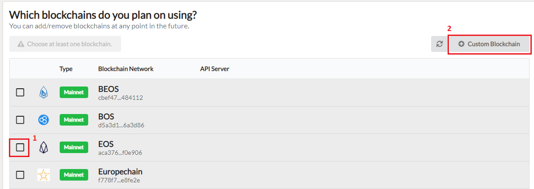Click the Blockchain Network column header
Screen dimensions: 534x189
coord(126,69)
